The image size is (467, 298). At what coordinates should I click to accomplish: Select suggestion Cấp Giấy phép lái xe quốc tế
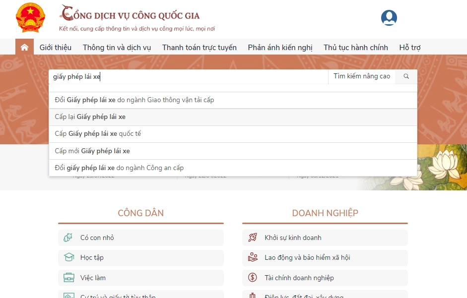(233, 134)
